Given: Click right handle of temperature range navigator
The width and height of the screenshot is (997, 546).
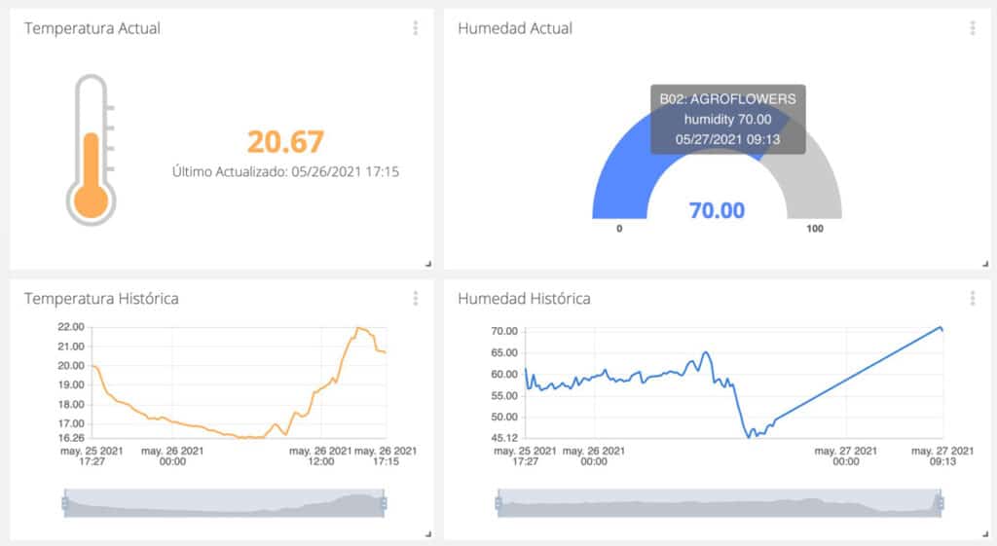Looking at the screenshot, I should (x=384, y=503).
